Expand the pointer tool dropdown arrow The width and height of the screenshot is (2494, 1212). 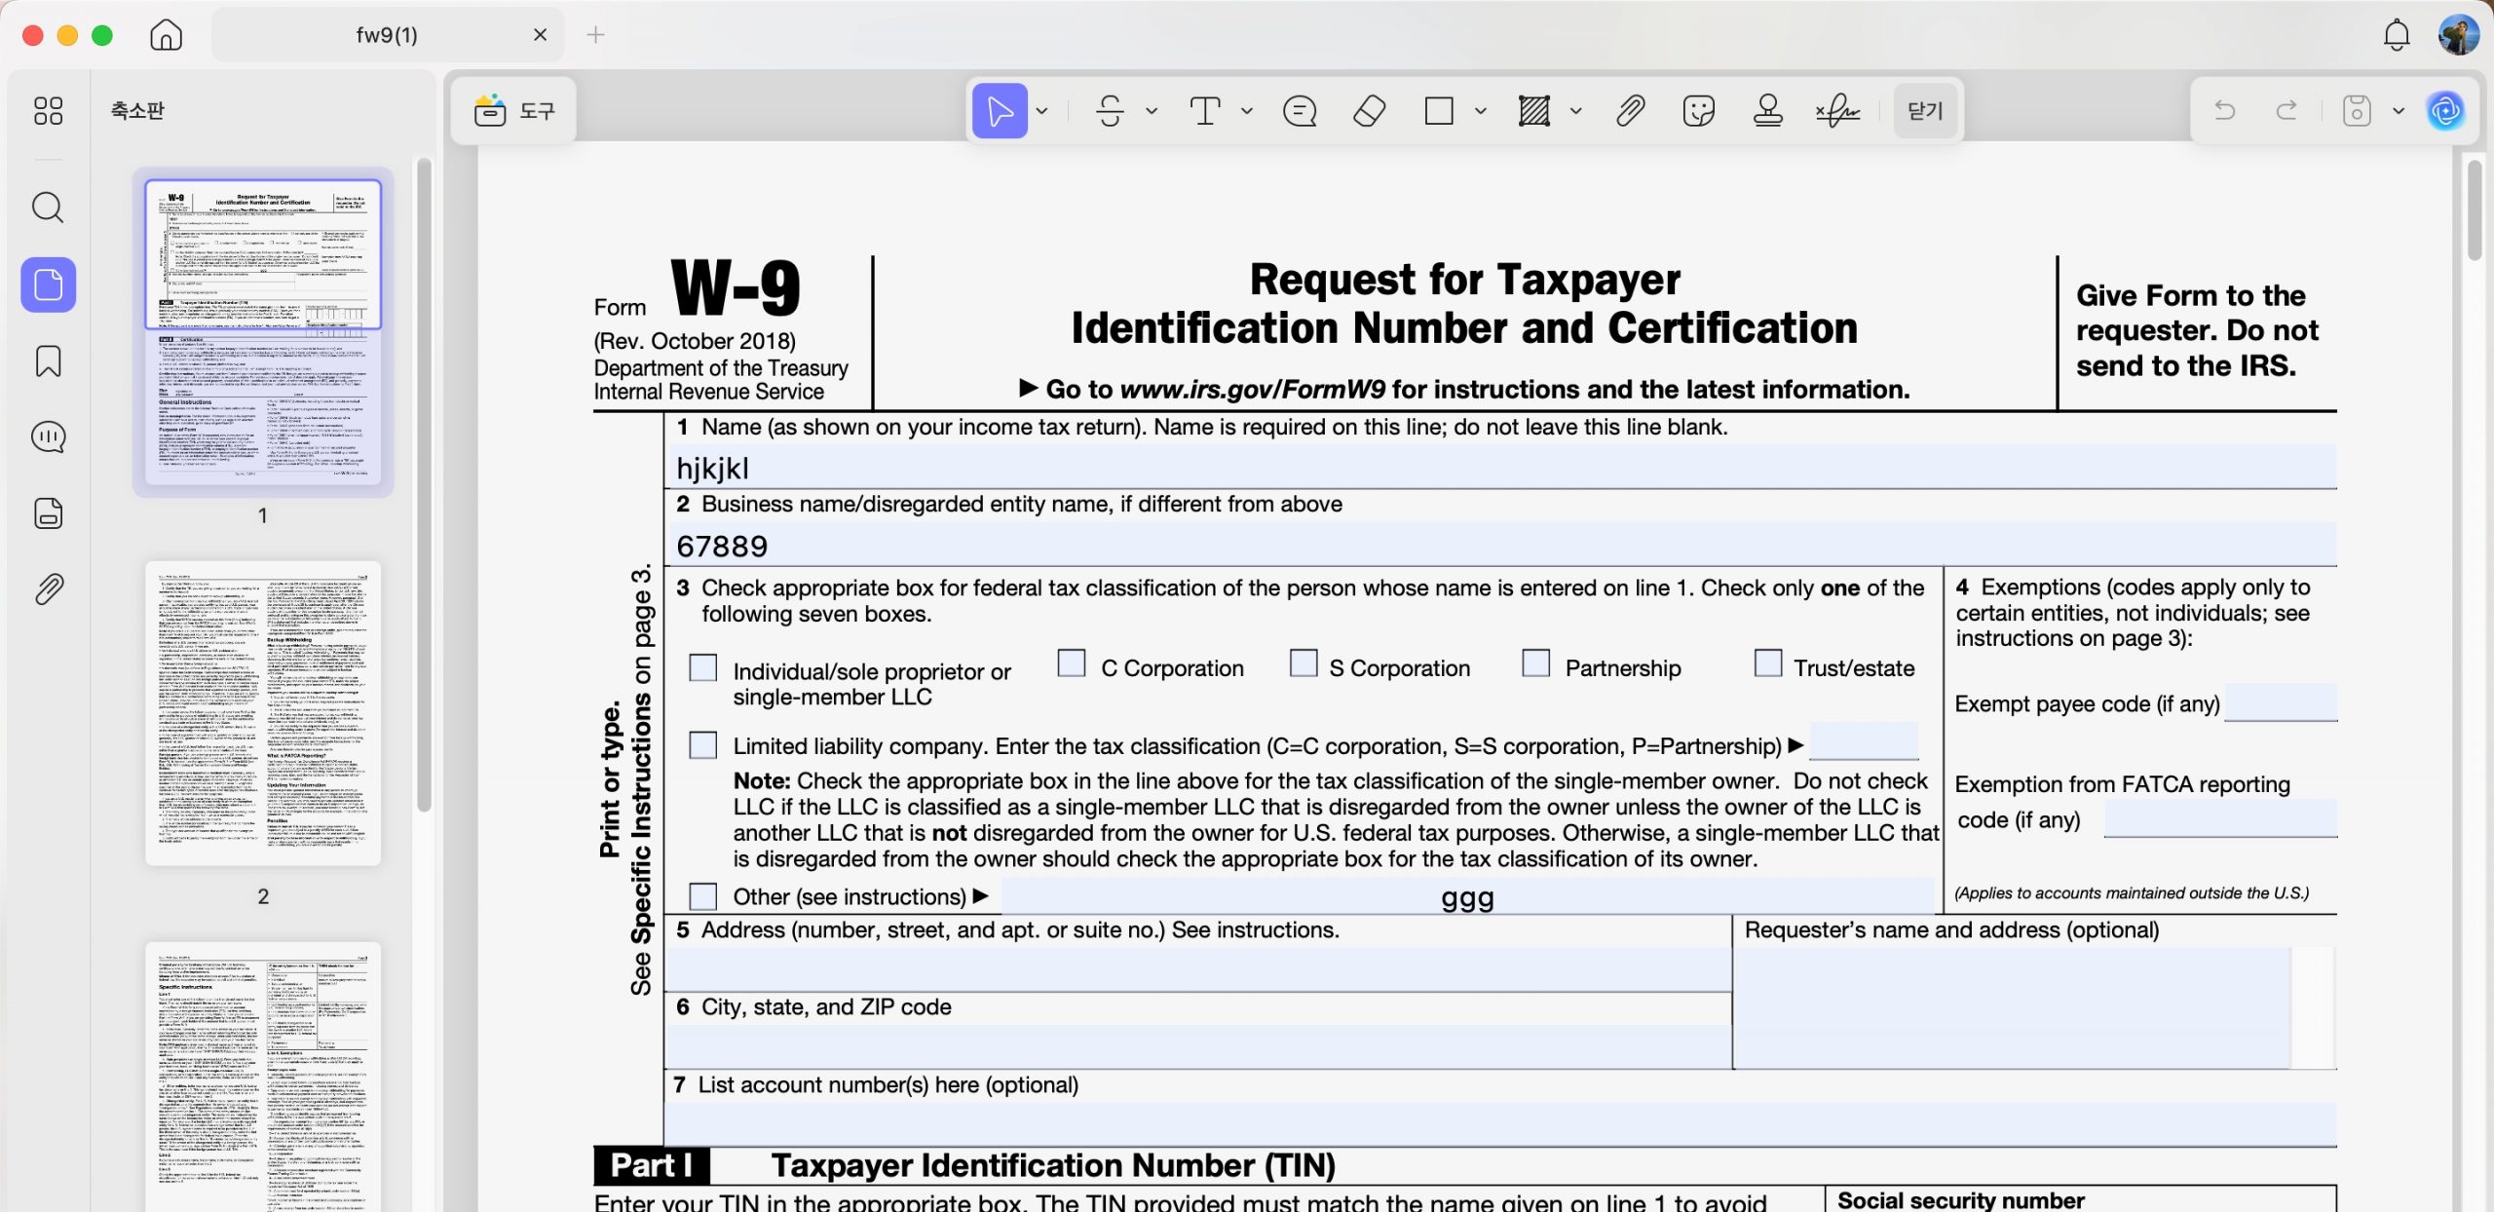point(1041,110)
